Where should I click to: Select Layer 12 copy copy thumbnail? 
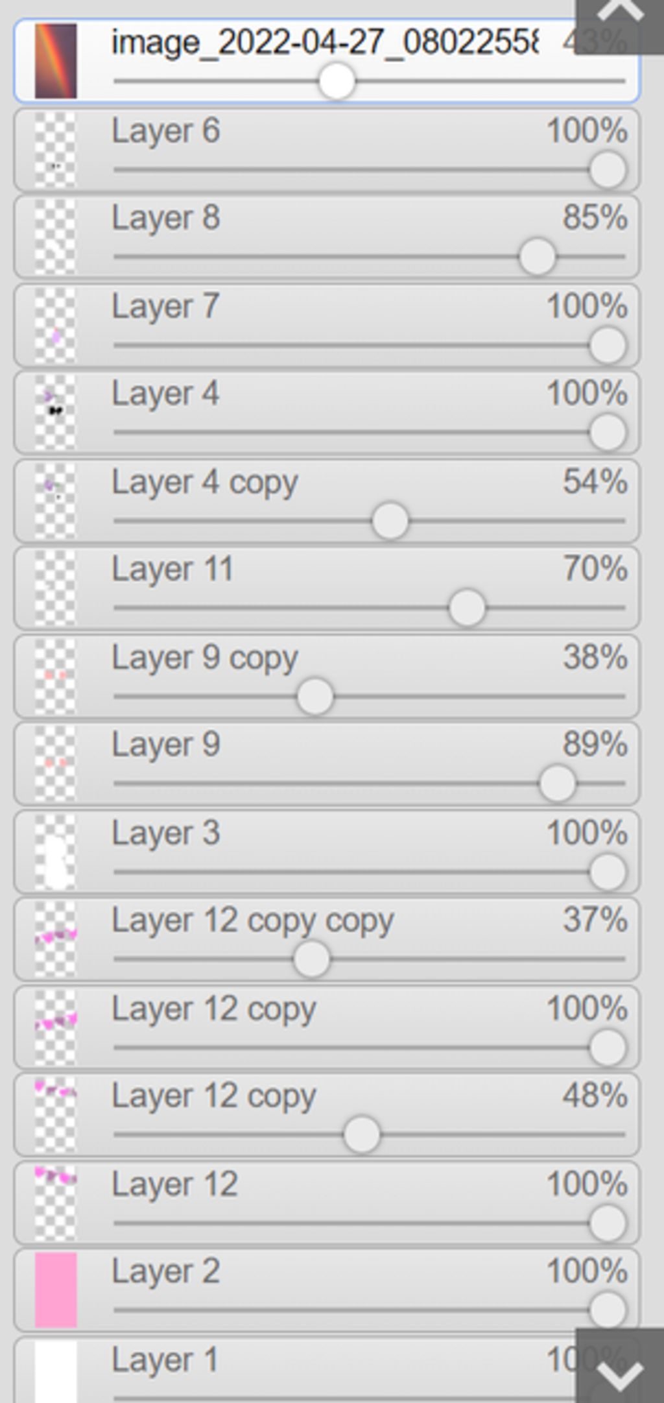pos(56,939)
